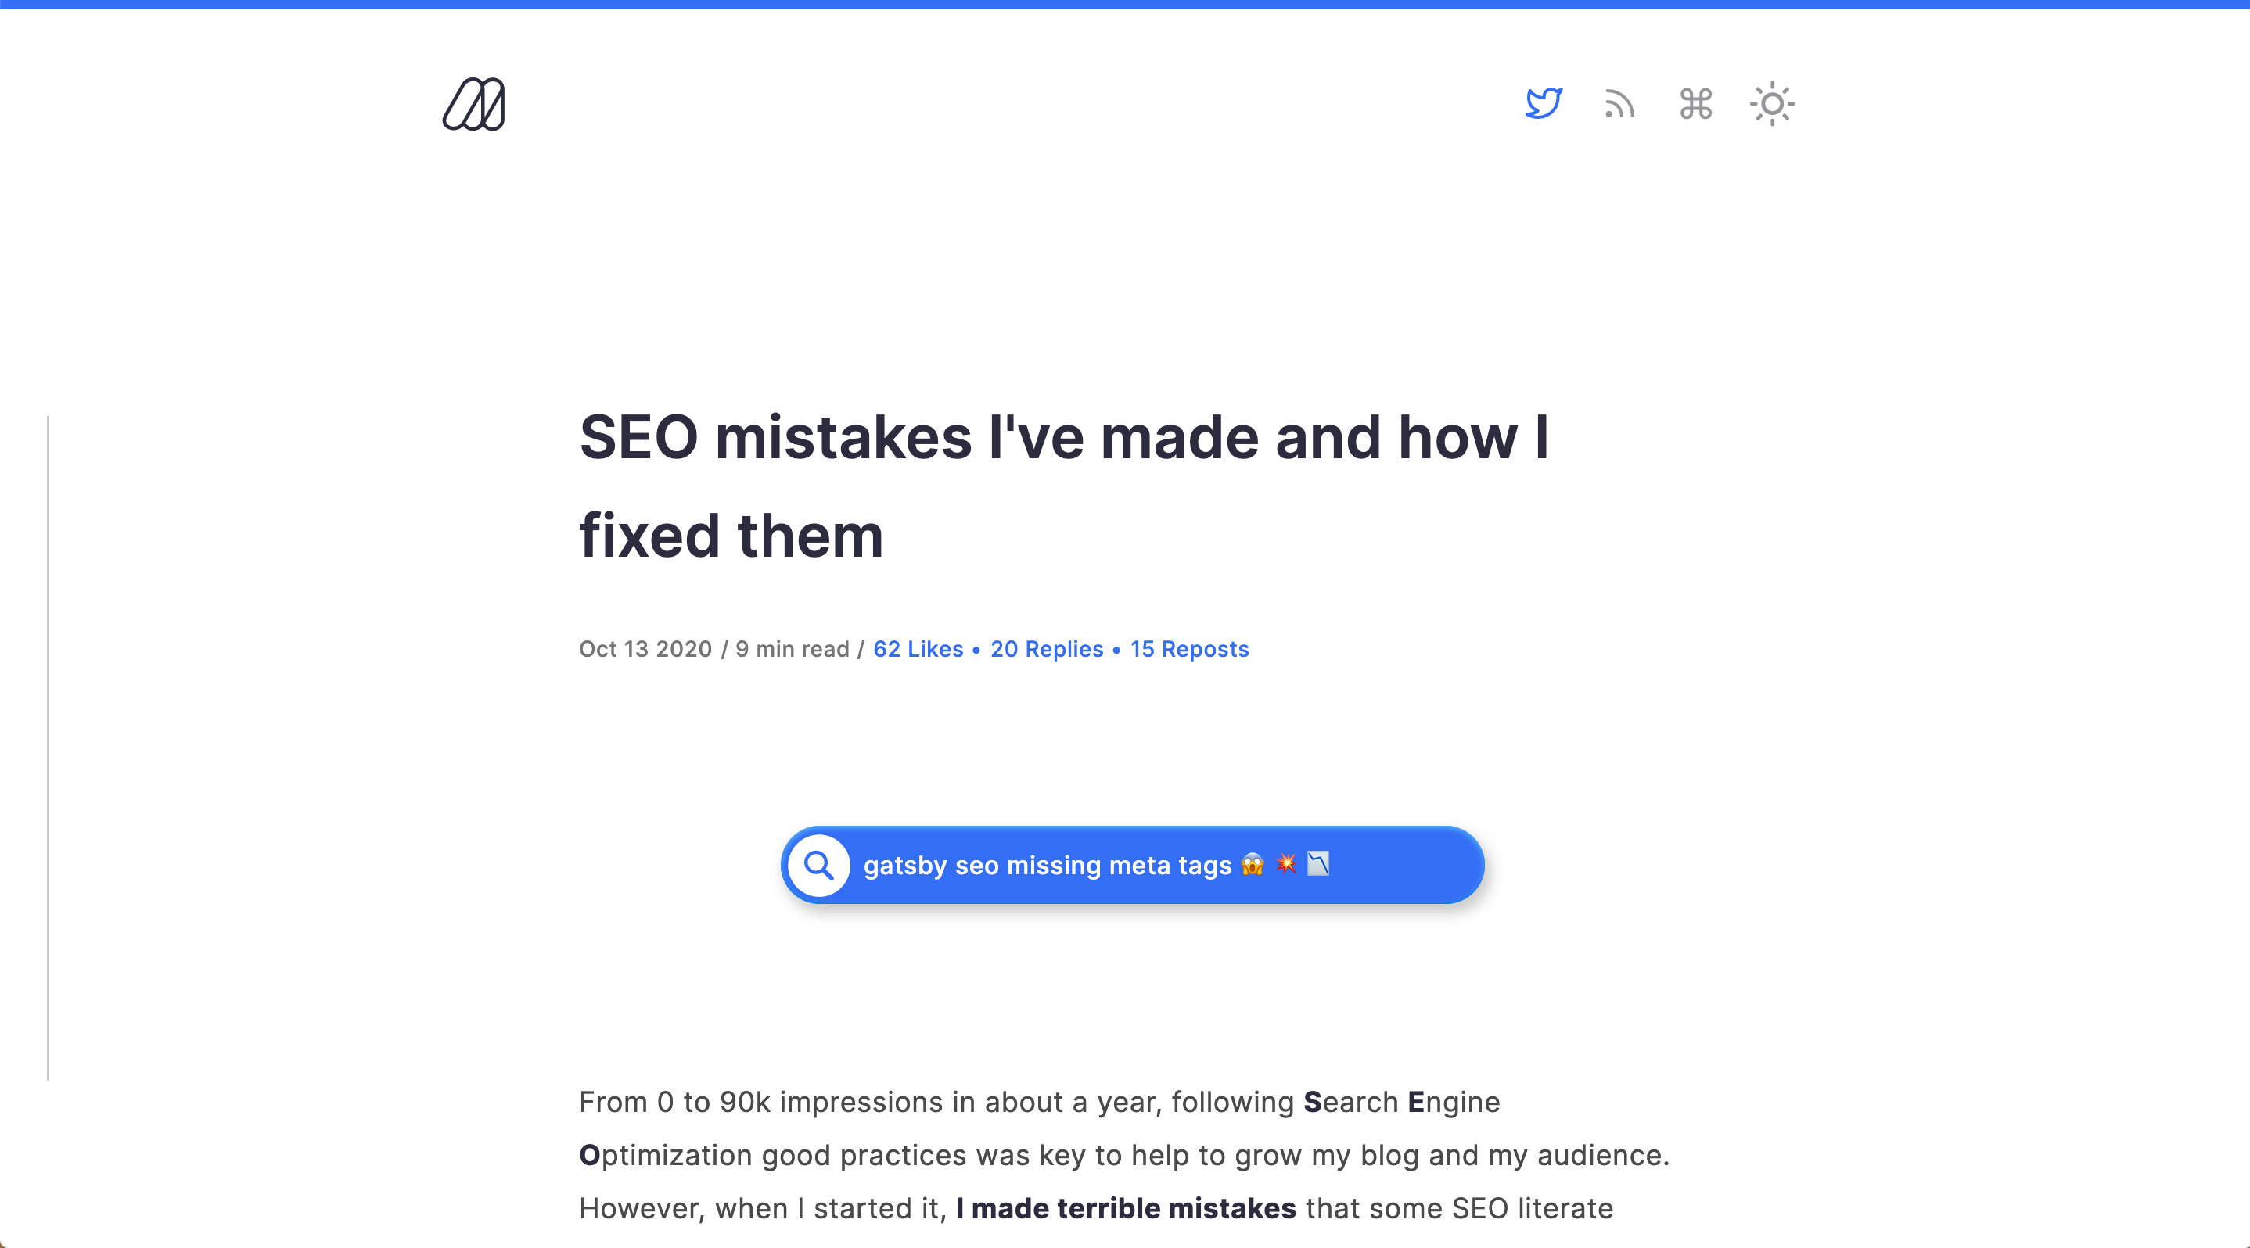The width and height of the screenshot is (2250, 1248).
Task: Open the 62 Likes link
Action: [918, 648]
